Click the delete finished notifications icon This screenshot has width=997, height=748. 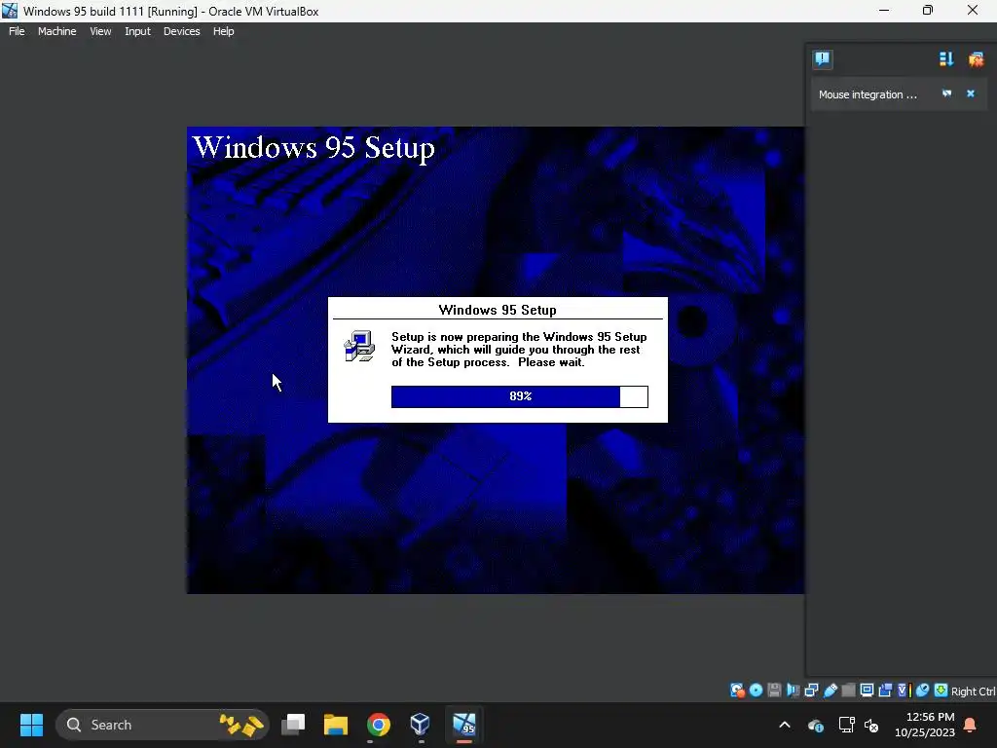pyautogui.click(x=976, y=59)
